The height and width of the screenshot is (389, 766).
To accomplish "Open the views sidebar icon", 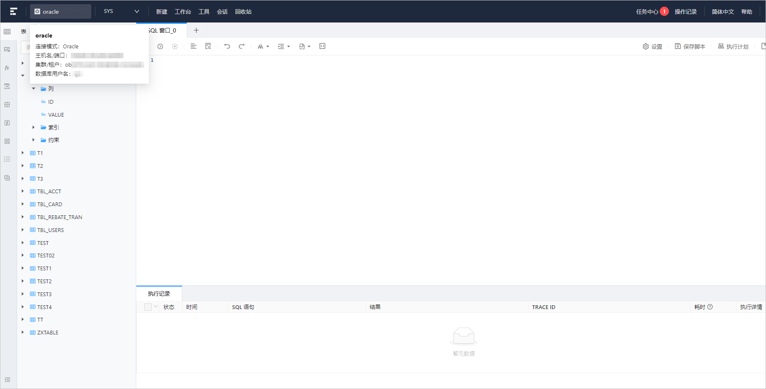I will coord(7,50).
